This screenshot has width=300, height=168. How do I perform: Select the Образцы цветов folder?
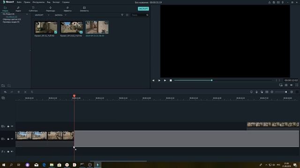(x=12, y=20)
